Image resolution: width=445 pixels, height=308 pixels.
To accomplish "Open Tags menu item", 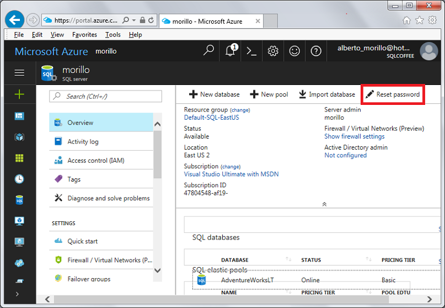I will click(101, 179).
